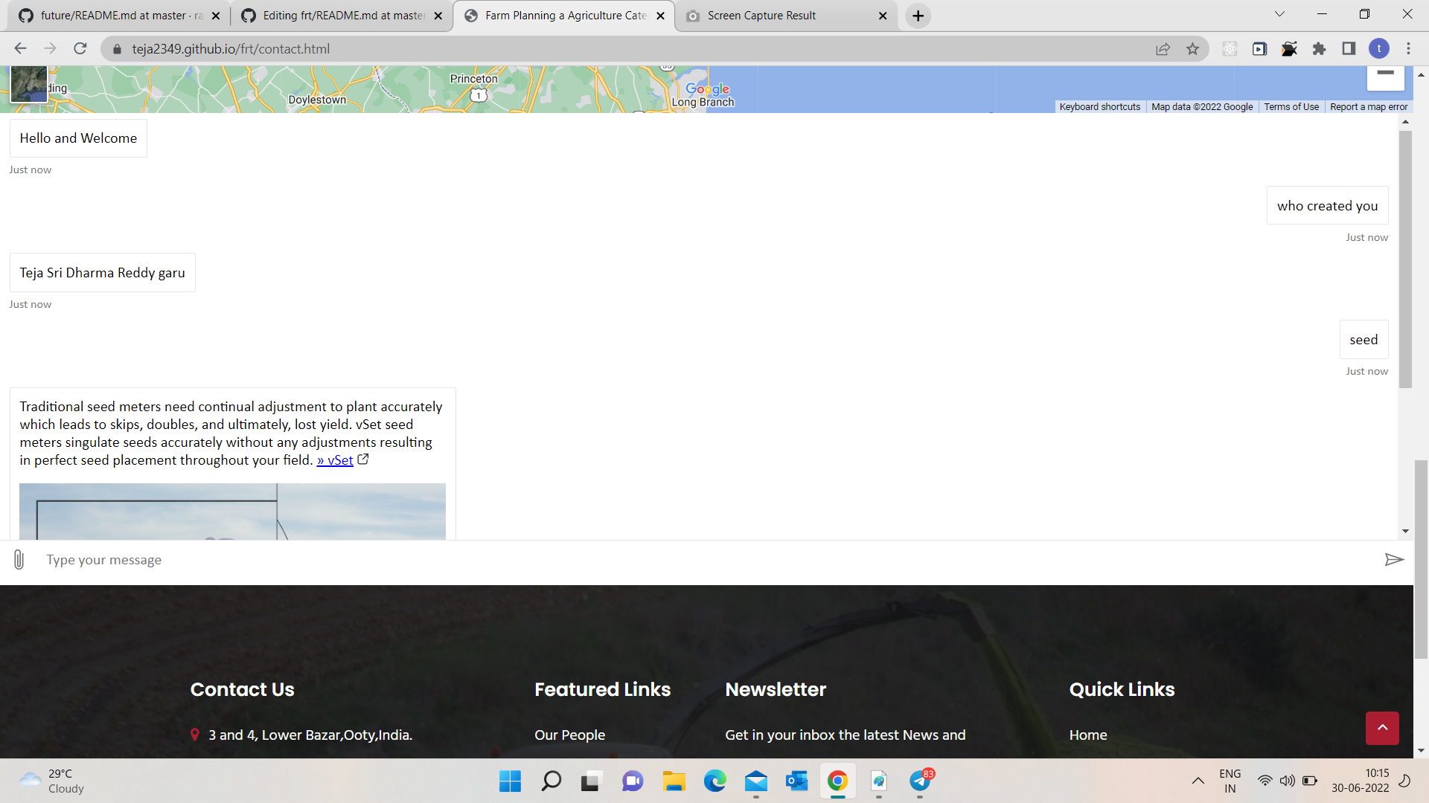
Task: Open File Explorer from taskbar
Action: click(x=674, y=781)
